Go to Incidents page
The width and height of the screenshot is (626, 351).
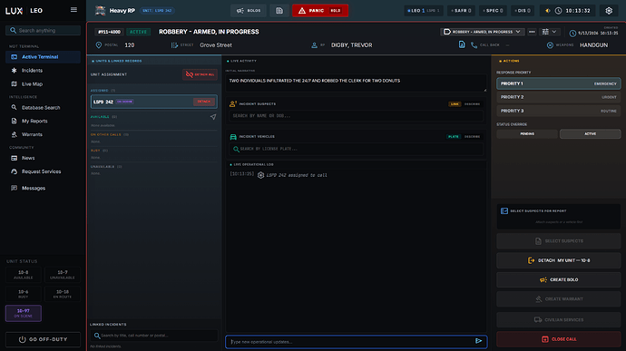pos(44,70)
